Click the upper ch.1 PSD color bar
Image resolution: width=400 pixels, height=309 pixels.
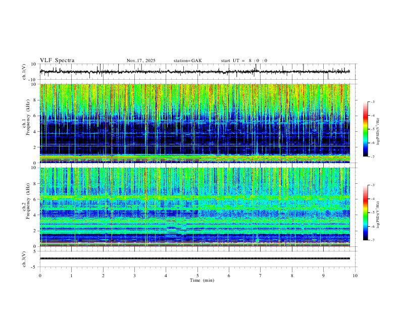365,129
